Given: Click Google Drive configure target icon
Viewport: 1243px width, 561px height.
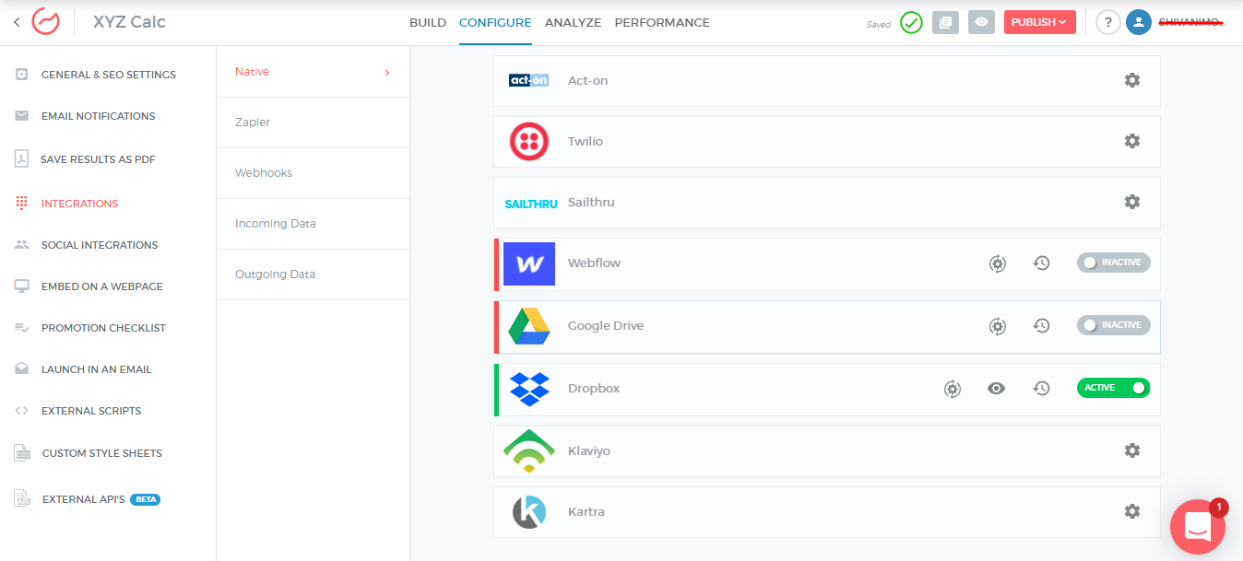Looking at the screenshot, I should coord(998,326).
